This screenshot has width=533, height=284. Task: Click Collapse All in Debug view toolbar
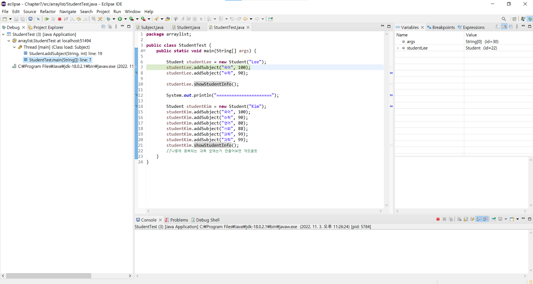tap(104, 27)
